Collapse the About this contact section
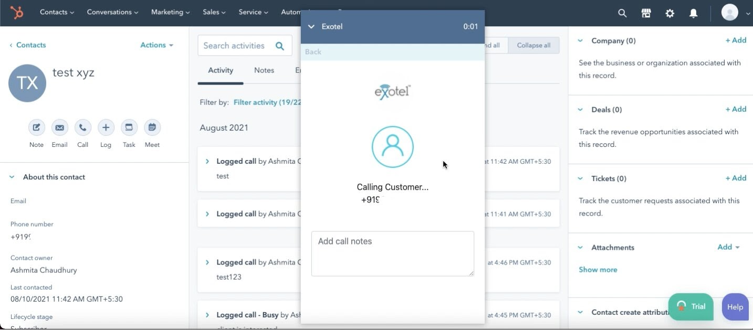The image size is (753, 330). (x=12, y=177)
